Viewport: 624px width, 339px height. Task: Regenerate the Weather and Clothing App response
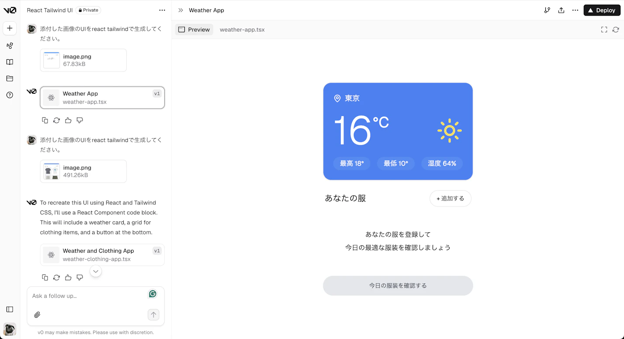click(56, 278)
